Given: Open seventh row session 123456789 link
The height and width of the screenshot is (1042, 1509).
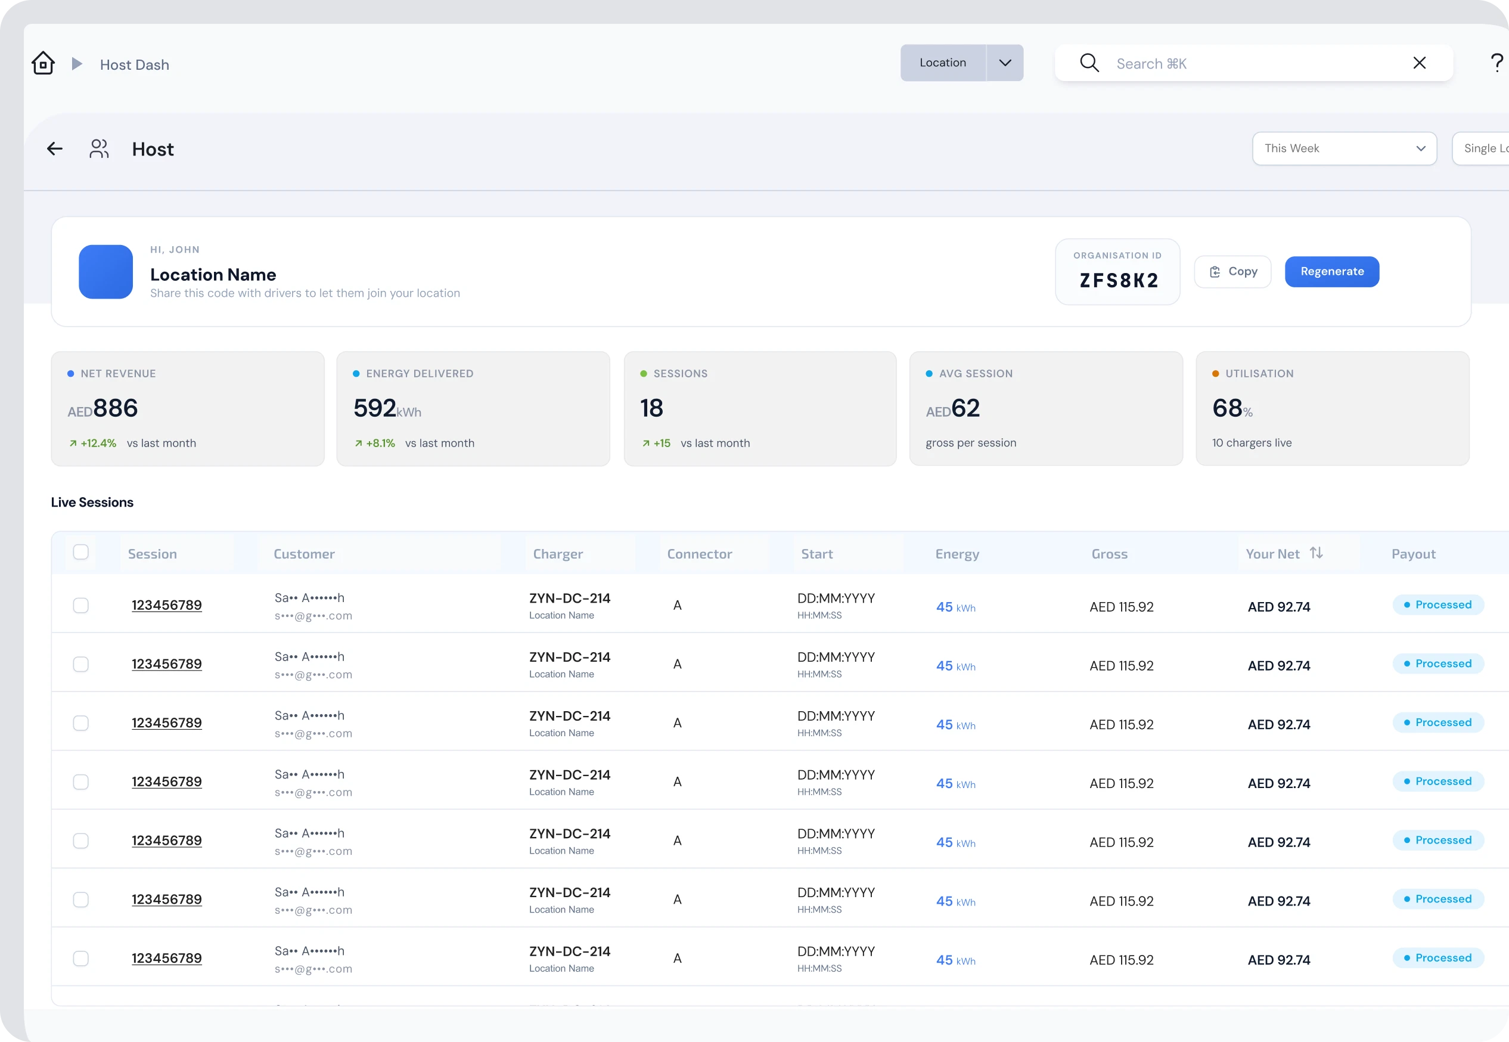Looking at the screenshot, I should 166,959.
